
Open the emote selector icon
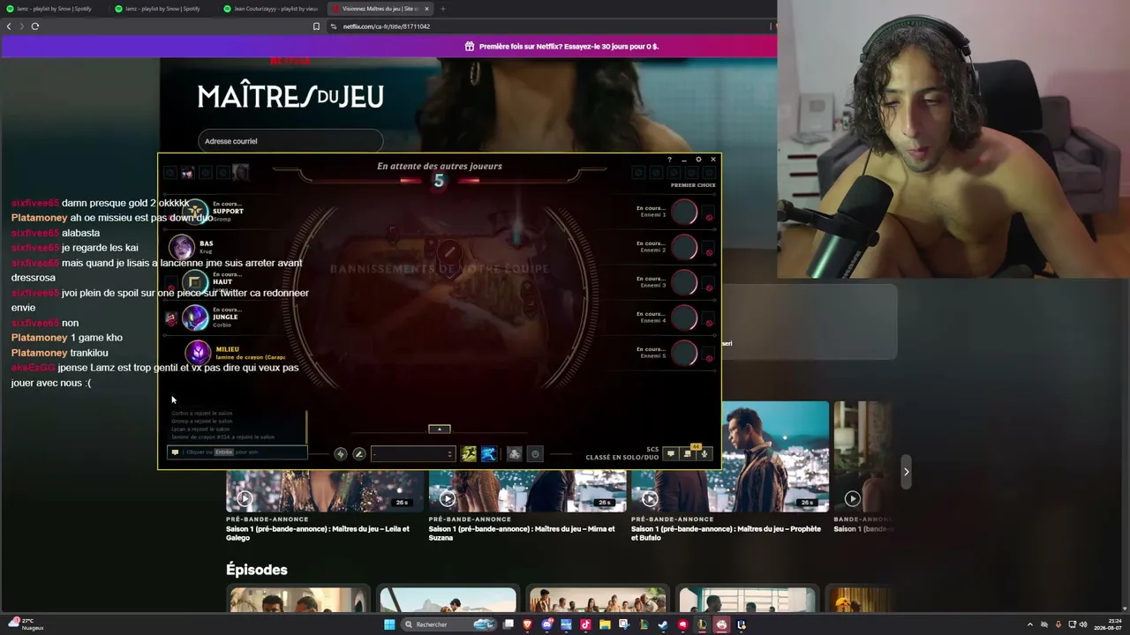click(535, 454)
